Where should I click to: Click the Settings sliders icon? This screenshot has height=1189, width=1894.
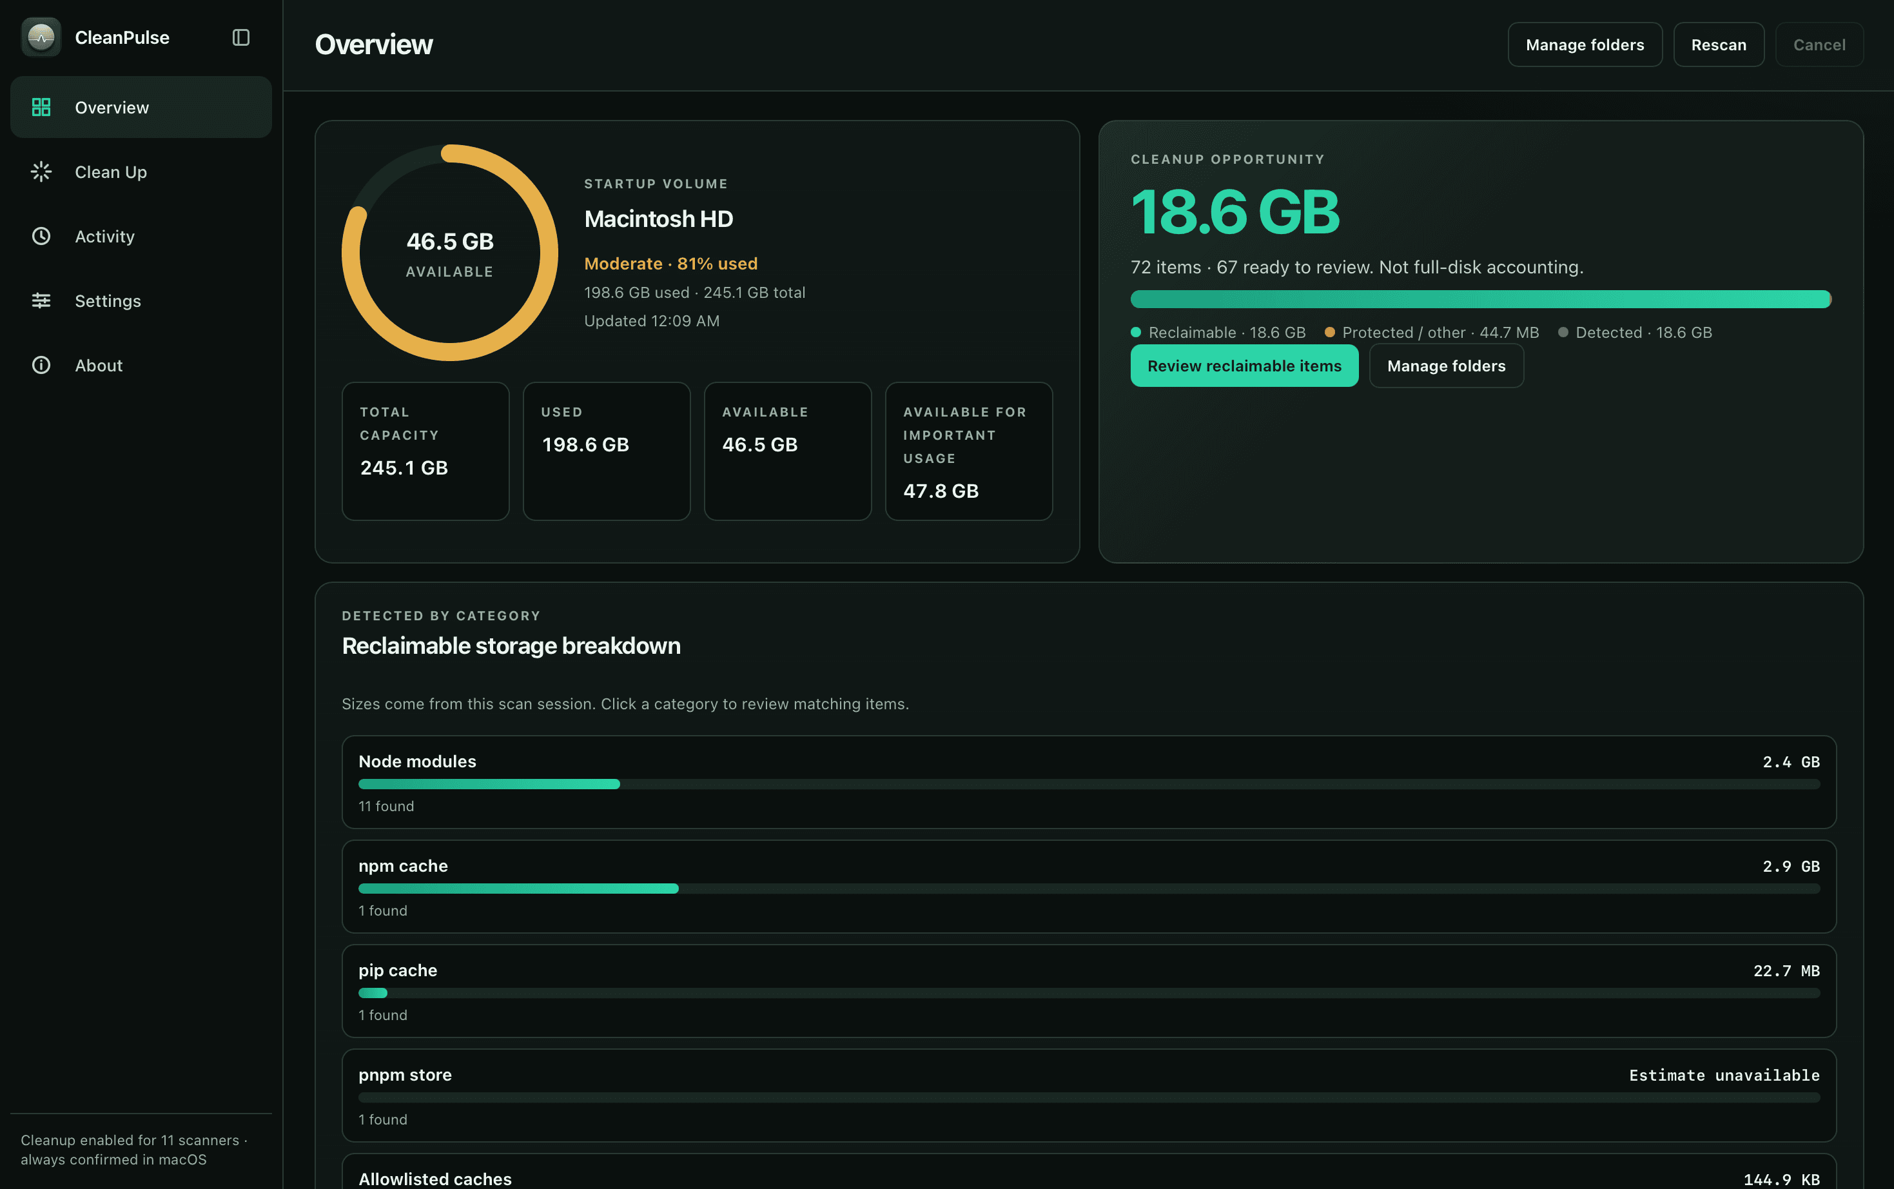[x=41, y=300]
